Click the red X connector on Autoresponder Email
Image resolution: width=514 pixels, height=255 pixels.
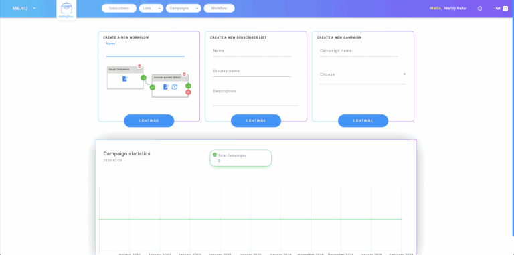(x=188, y=92)
